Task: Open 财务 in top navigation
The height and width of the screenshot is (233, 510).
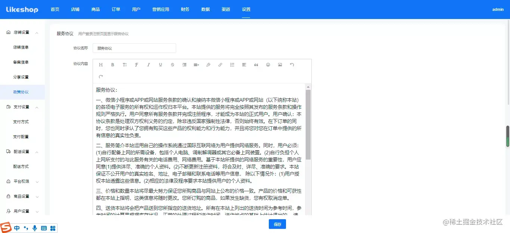Action: pos(185,9)
